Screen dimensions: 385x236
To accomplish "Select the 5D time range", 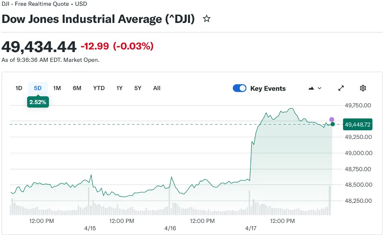I will click(x=38, y=88).
